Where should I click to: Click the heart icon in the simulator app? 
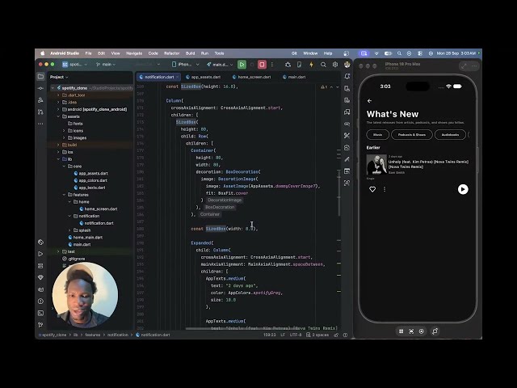tap(372, 189)
